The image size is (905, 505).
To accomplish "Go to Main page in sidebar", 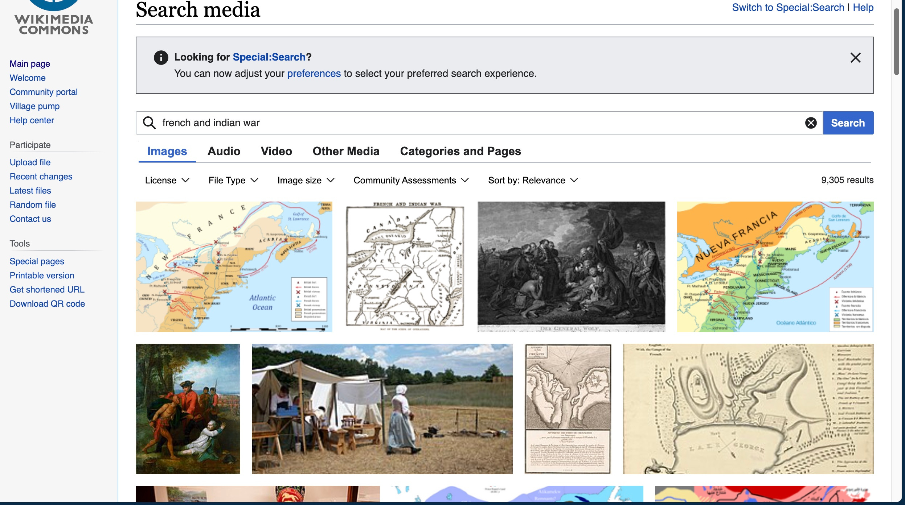I will (30, 64).
